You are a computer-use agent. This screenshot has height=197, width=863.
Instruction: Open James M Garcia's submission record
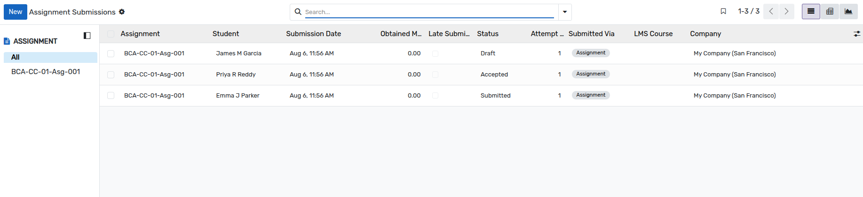238,53
